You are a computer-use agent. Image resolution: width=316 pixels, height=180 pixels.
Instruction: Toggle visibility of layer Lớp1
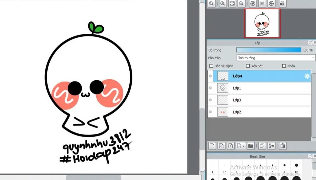pos(210,88)
